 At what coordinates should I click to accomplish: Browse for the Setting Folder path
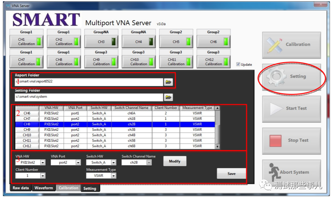tap(168, 97)
